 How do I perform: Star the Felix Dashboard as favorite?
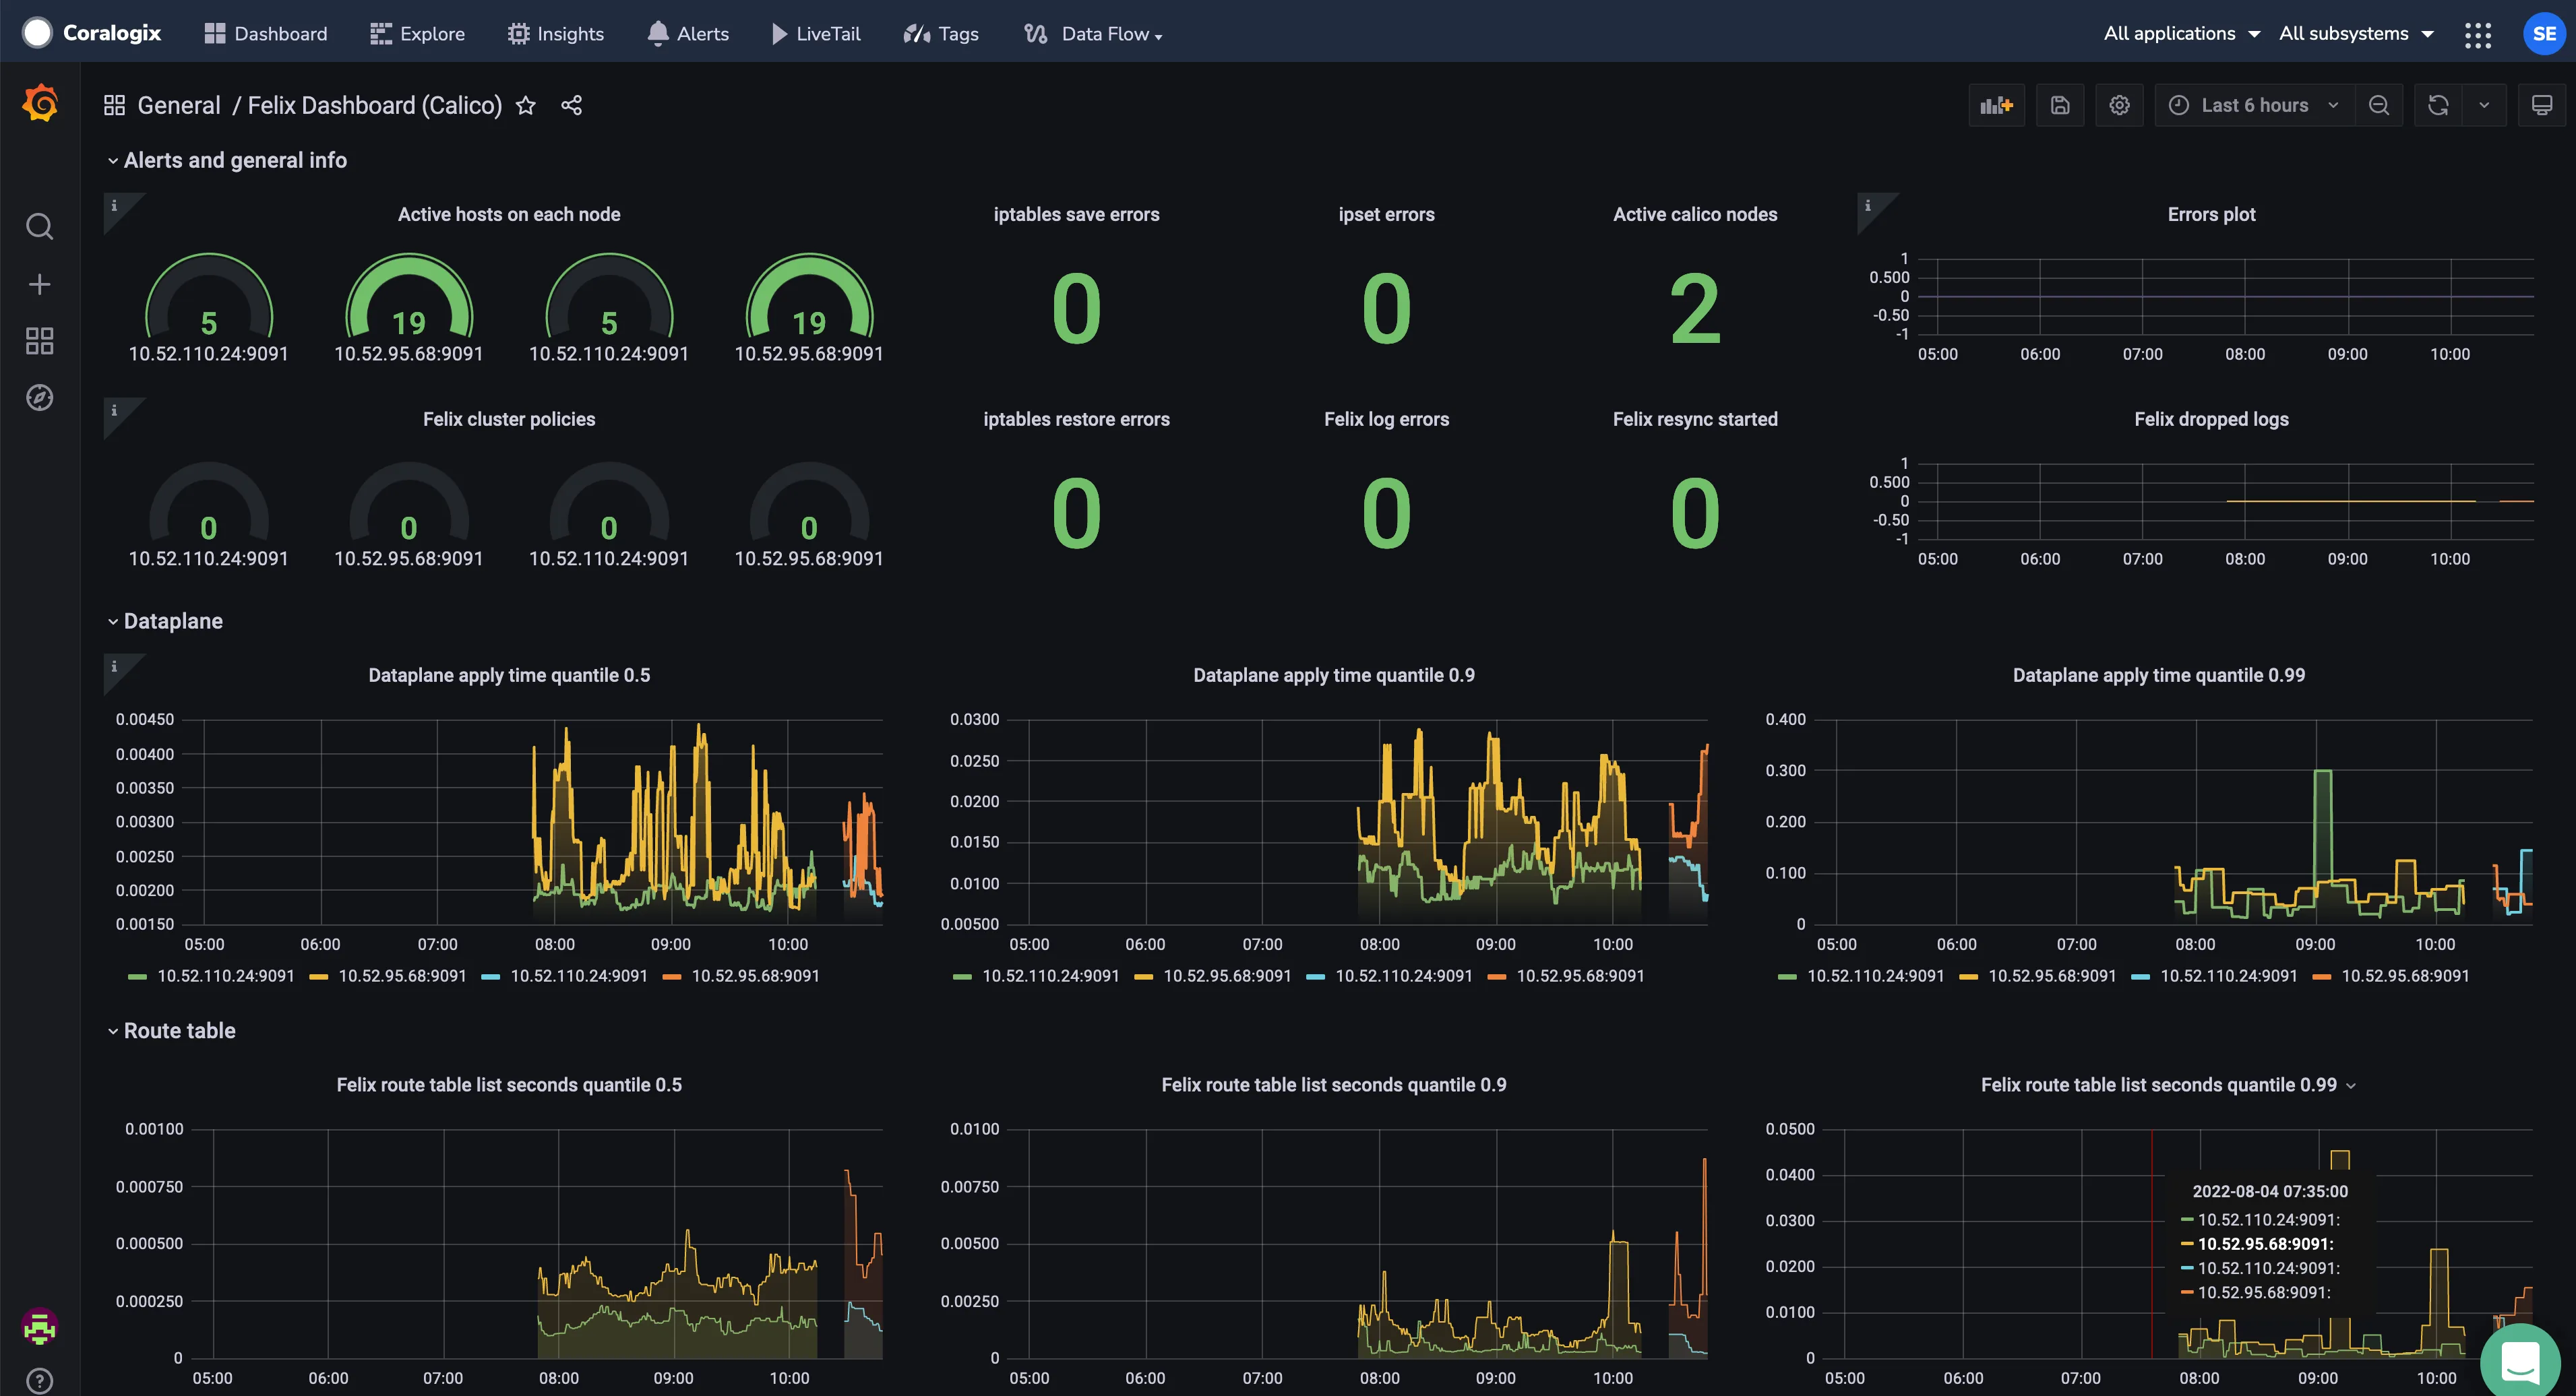pyautogui.click(x=526, y=106)
